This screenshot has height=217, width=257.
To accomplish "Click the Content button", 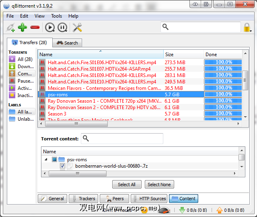I will 183,199.
